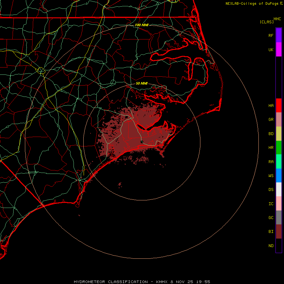Click the Hydrometeor Classification KMHX timestamp caption
284x284 pixels.
point(142,282)
